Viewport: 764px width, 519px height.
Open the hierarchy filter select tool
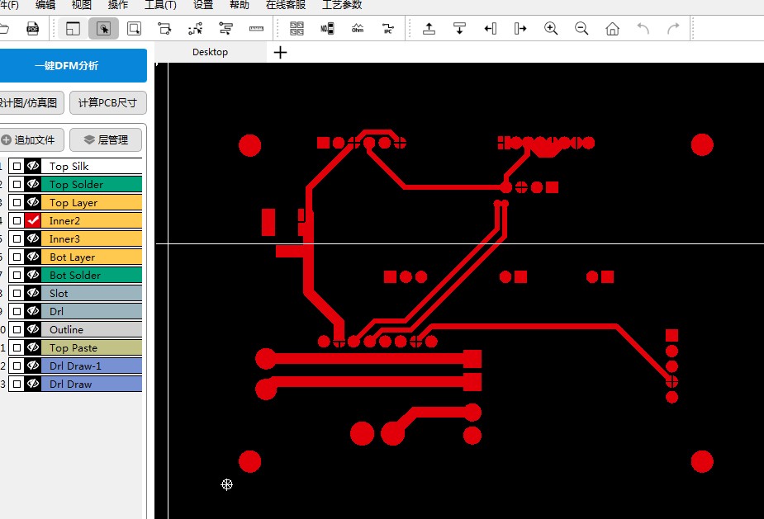coord(225,29)
